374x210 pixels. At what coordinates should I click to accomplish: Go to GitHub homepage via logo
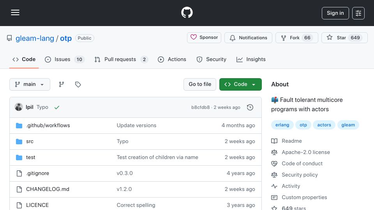point(187,12)
